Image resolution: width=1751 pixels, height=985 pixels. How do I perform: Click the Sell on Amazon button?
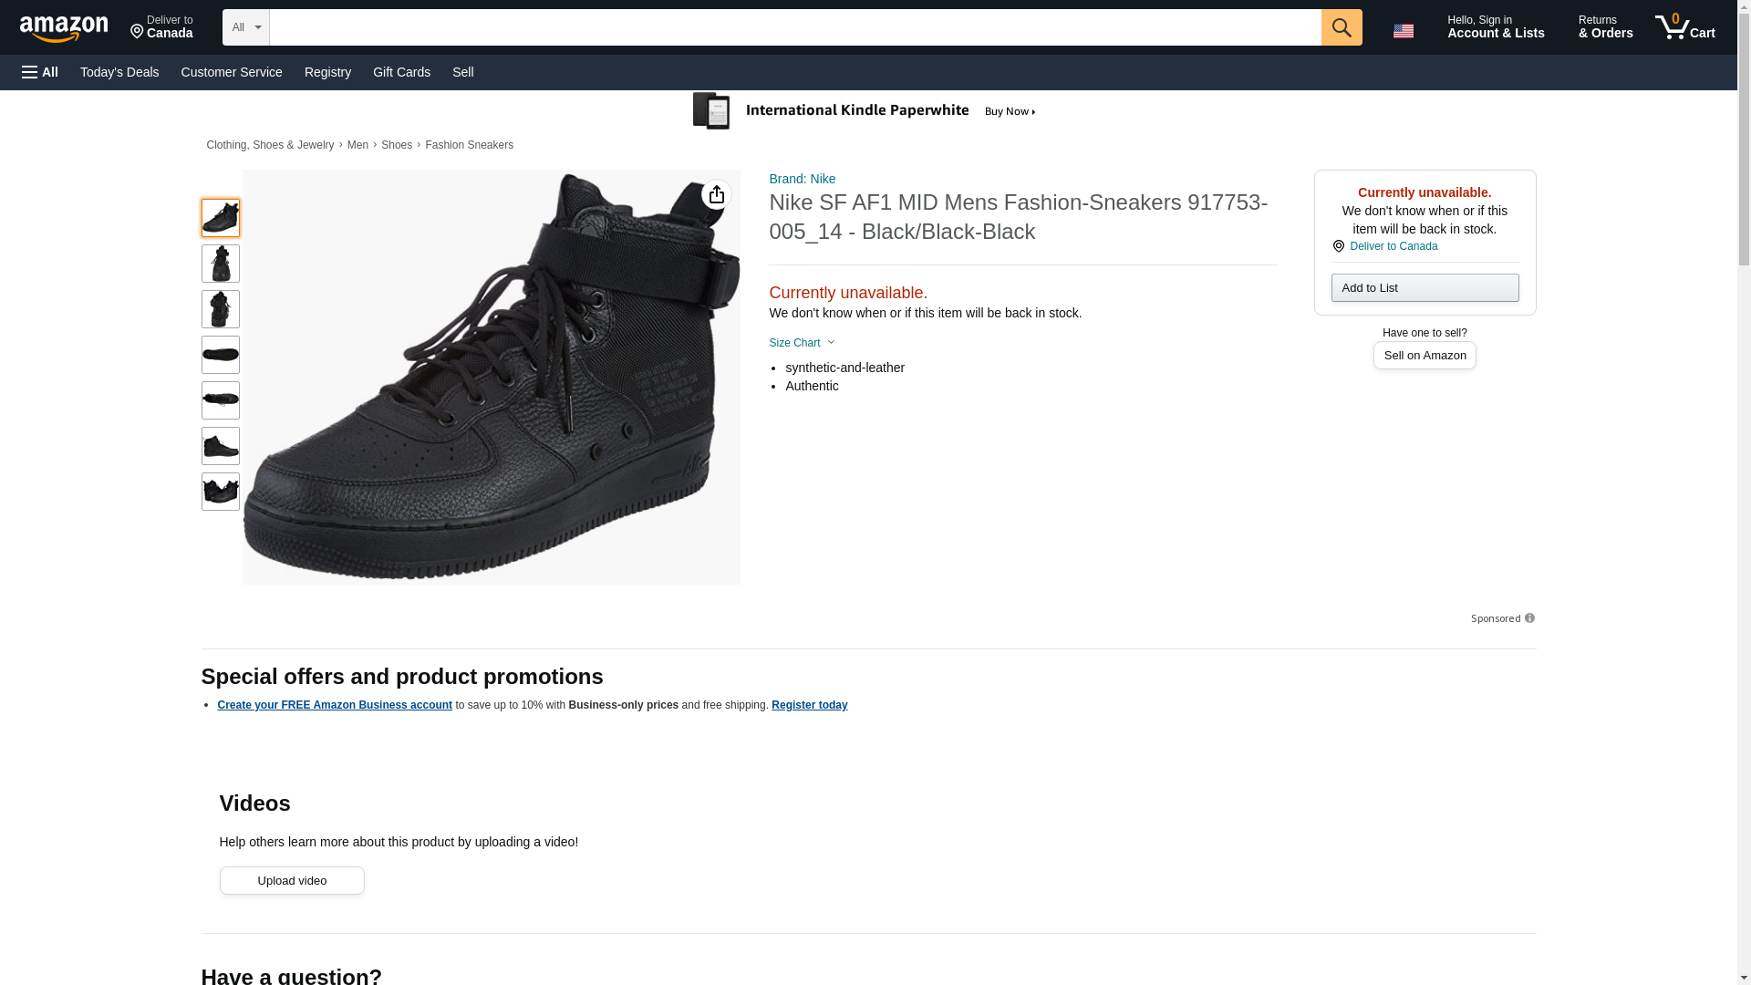[x=1424, y=356]
